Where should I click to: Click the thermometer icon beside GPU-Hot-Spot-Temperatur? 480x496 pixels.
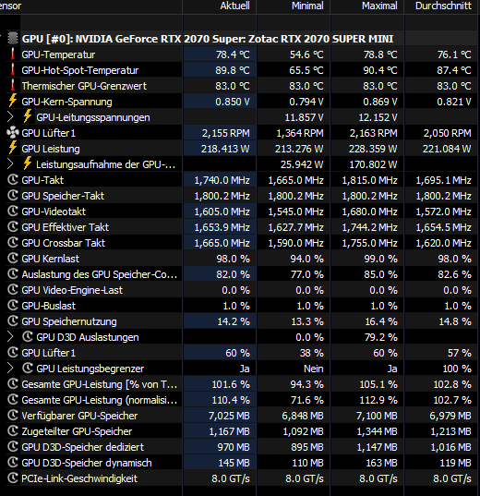pos(13,70)
